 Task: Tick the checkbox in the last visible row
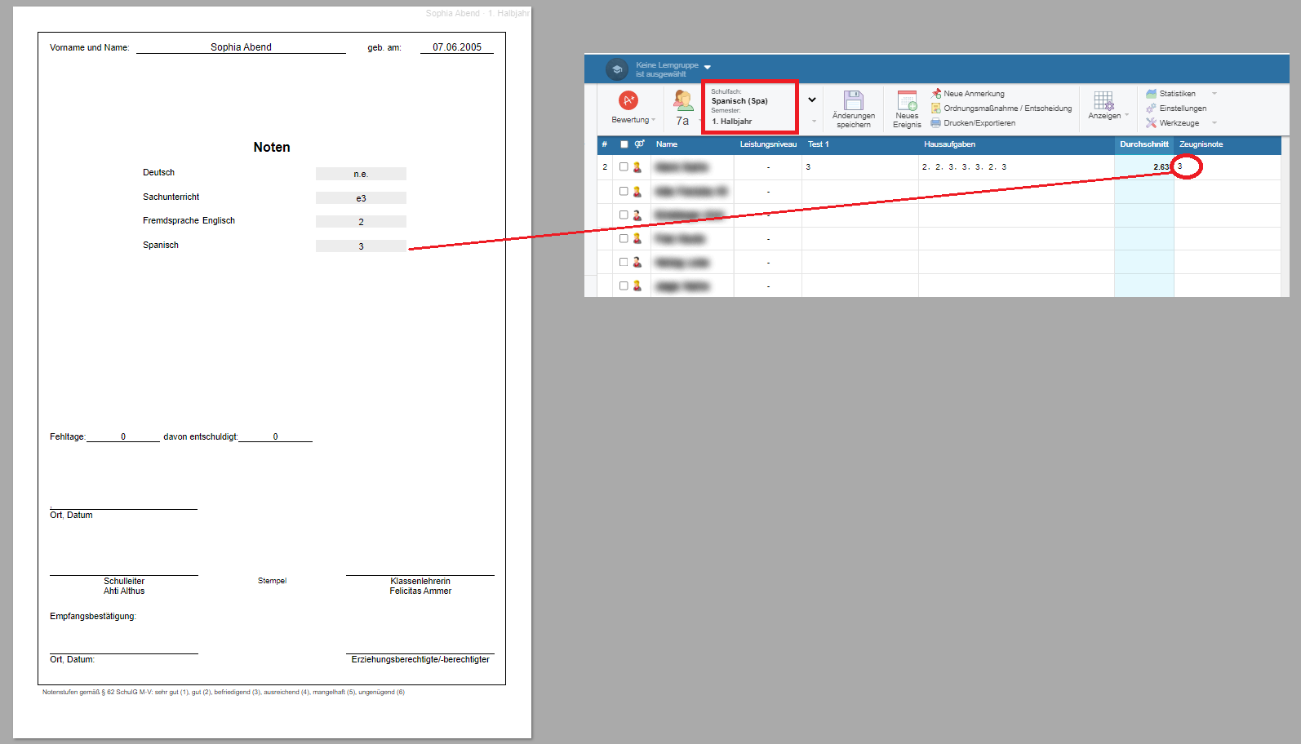(624, 286)
